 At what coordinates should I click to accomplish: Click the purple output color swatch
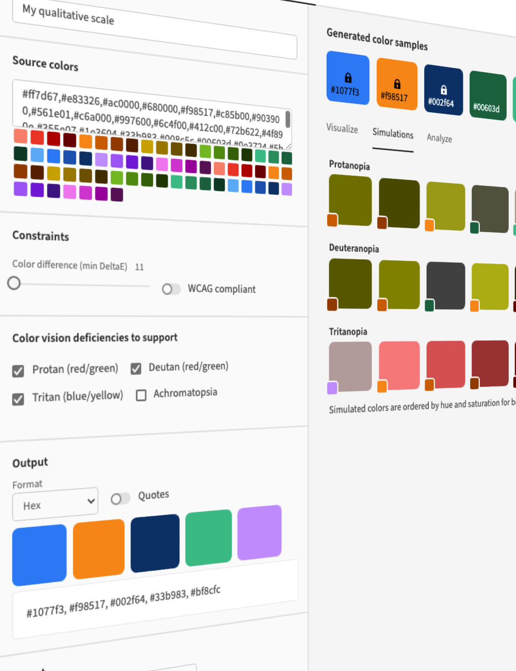pos(259,533)
